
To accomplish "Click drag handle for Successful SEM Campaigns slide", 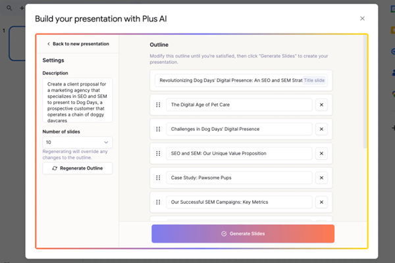I will pyautogui.click(x=158, y=202).
